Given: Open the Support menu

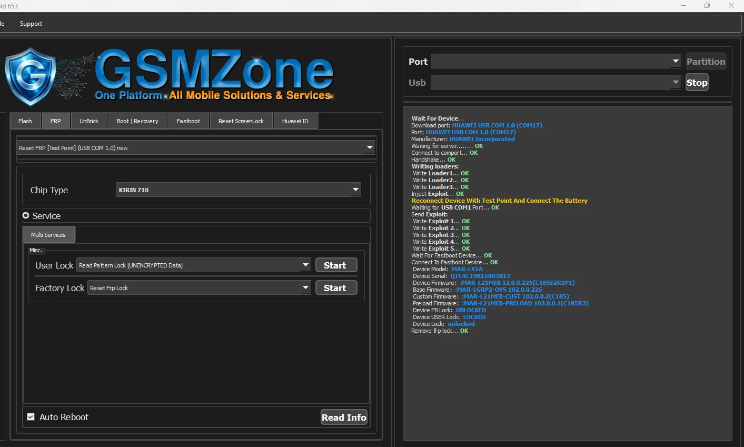Looking at the screenshot, I should coord(31,24).
